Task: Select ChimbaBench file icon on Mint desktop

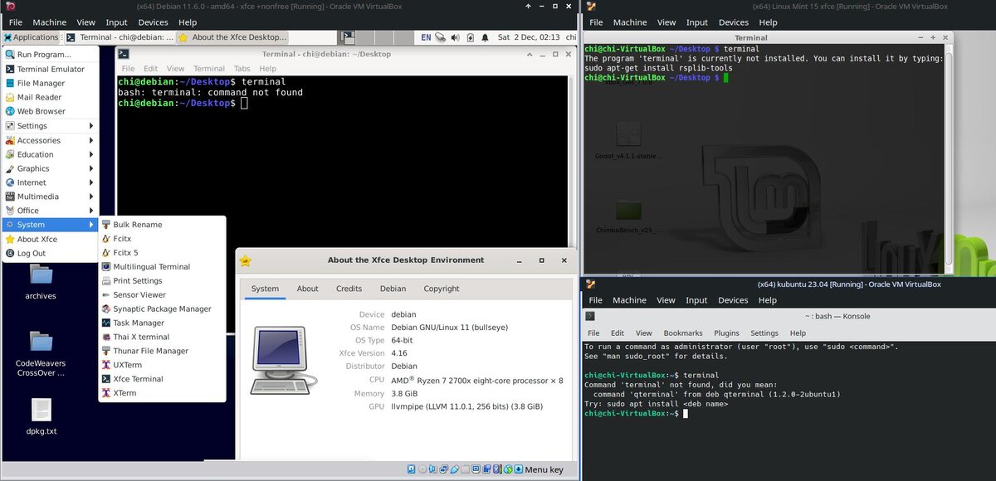Action: 628,216
